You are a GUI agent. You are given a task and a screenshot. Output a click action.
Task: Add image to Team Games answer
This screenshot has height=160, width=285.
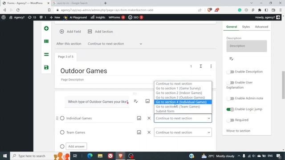pyautogui.click(x=139, y=132)
